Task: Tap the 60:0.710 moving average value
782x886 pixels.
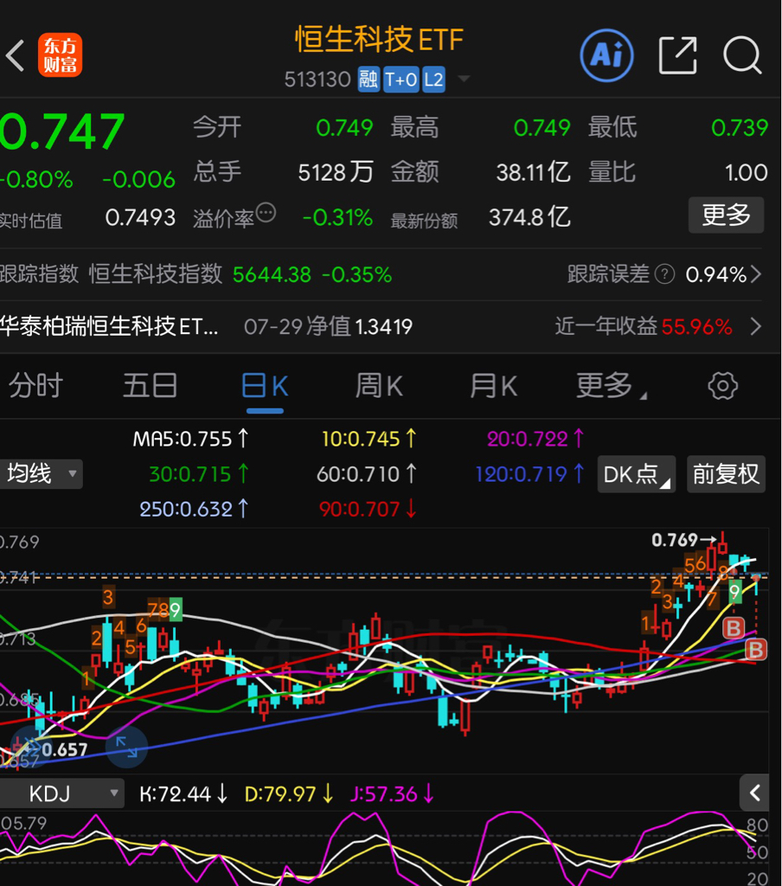Action: 366,474
